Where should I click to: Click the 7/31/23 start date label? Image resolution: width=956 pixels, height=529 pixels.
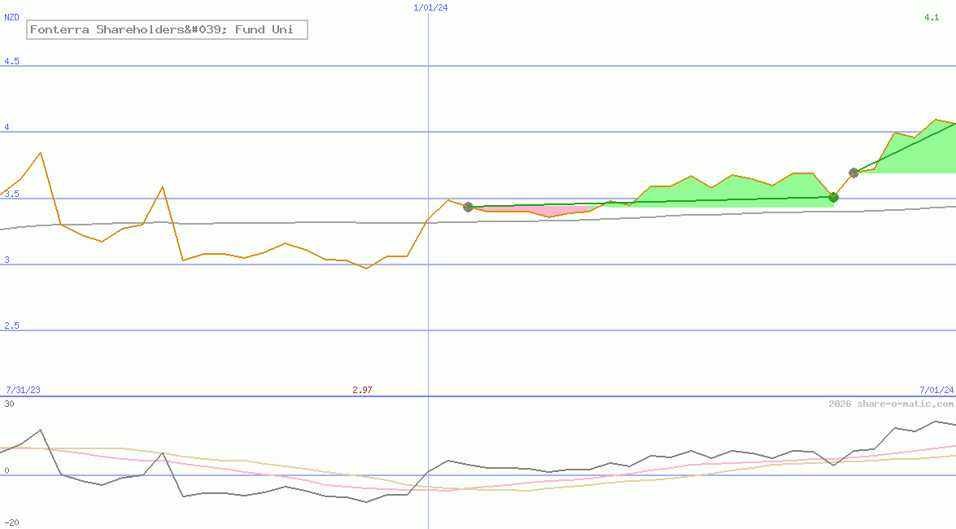click(x=23, y=390)
